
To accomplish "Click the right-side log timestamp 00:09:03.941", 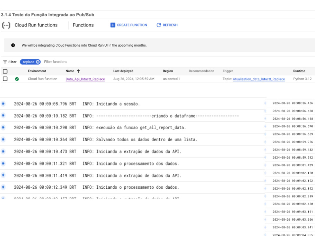I will pyautogui.click(x=293, y=228).
